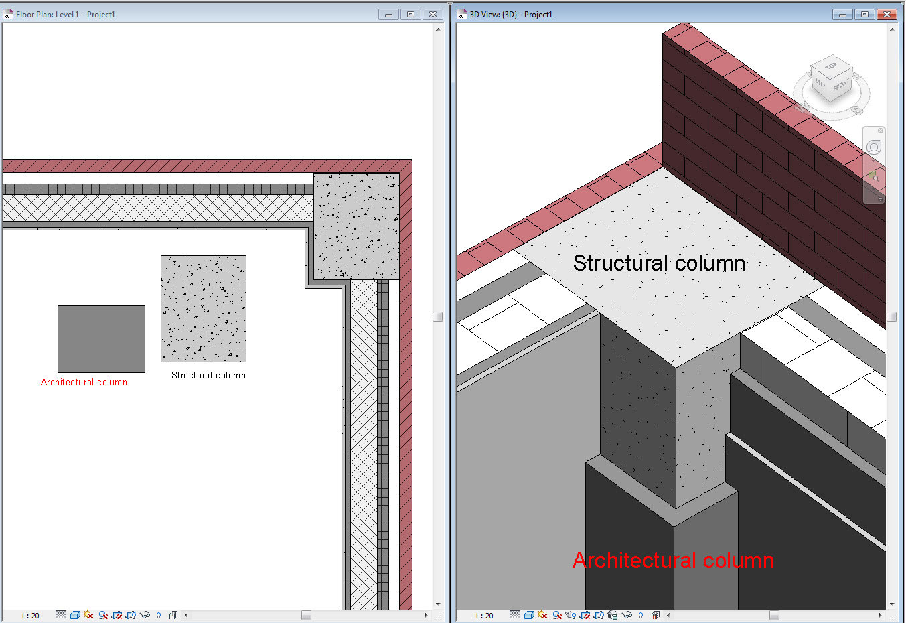Open the 3D View window menu via its RVT icon
Viewport: 906px width, 623px height.
pos(461,13)
